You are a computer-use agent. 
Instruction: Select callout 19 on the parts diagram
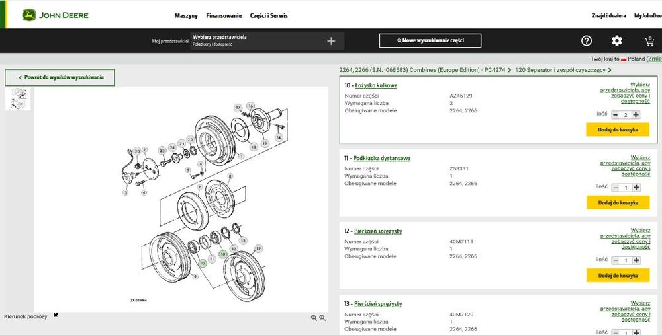(x=258, y=248)
